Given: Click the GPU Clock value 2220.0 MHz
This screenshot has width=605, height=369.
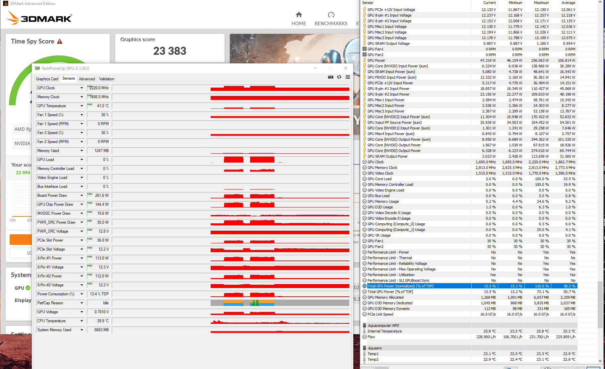Looking at the screenshot, I should [99, 88].
